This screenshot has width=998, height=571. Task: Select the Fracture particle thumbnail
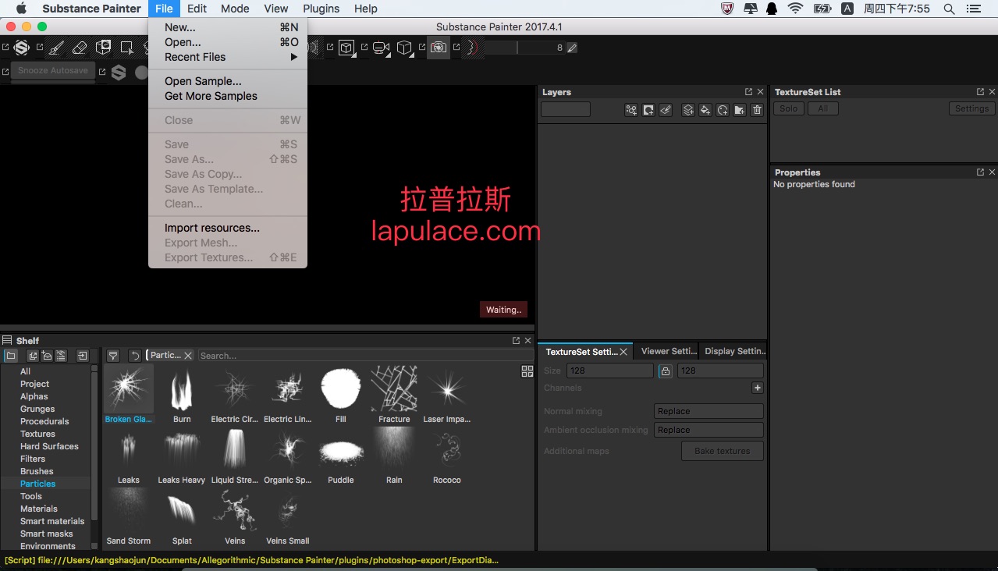394,394
